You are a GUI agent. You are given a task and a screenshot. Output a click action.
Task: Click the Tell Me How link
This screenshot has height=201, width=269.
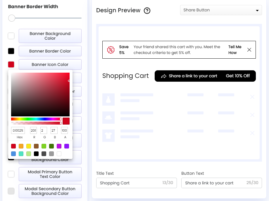coord(235,50)
